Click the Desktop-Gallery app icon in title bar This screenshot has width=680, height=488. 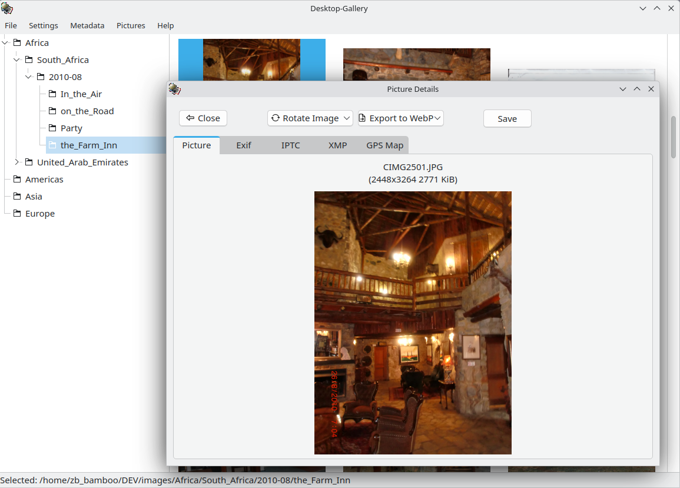tap(7, 9)
